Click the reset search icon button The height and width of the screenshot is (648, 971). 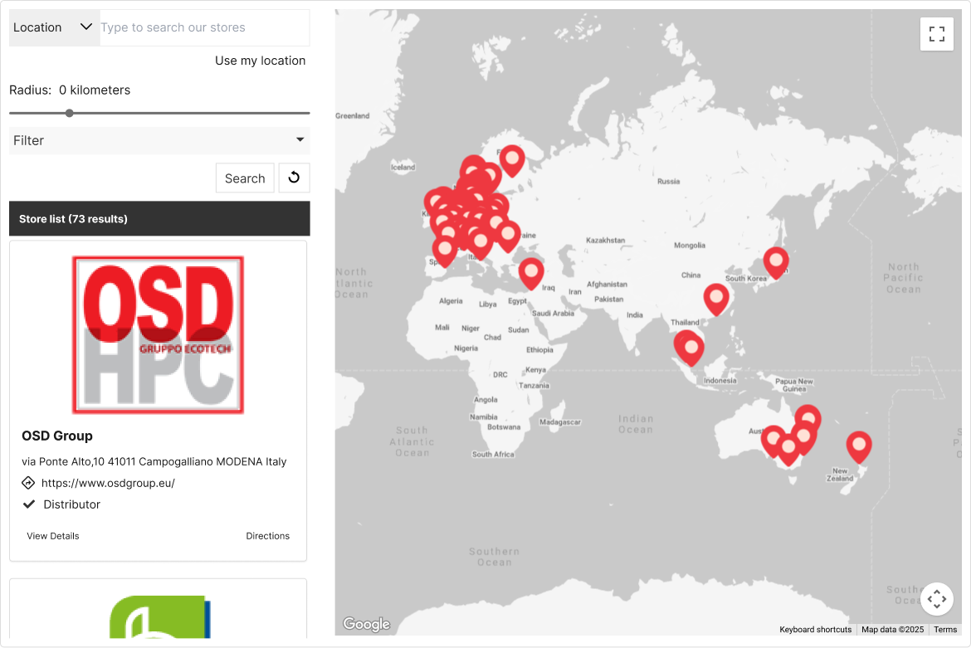pyautogui.click(x=294, y=178)
